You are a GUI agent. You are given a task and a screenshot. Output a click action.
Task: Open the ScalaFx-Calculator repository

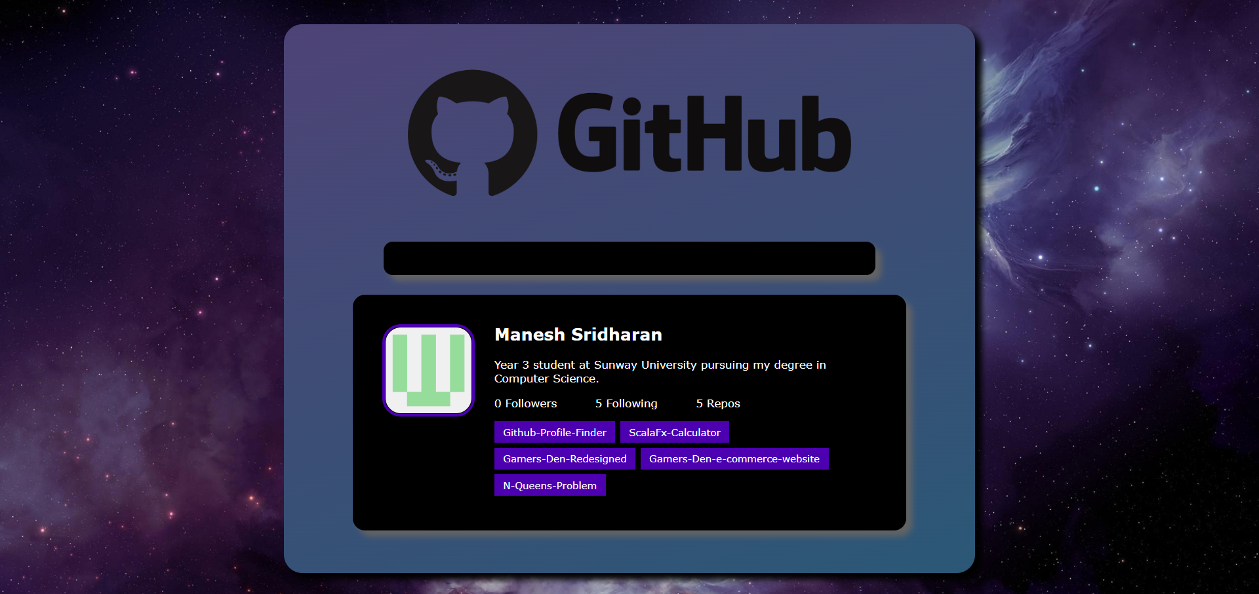674,432
